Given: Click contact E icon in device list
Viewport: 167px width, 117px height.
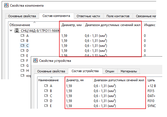Looking at the screenshot, I should (46, 106).
